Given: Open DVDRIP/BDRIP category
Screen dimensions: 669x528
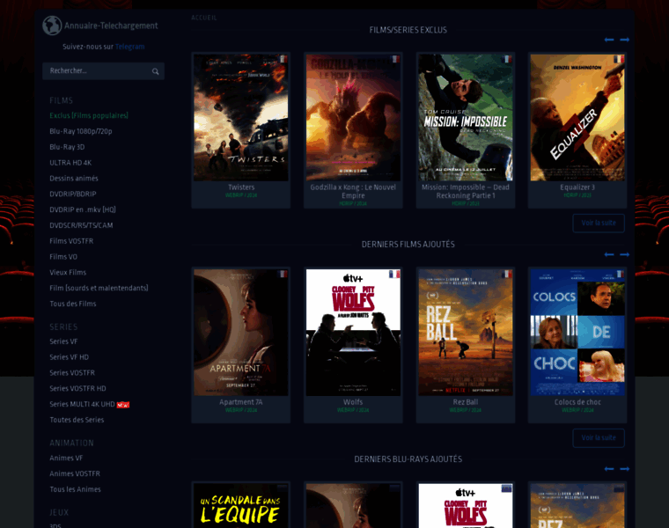Looking at the screenshot, I should [73, 194].
